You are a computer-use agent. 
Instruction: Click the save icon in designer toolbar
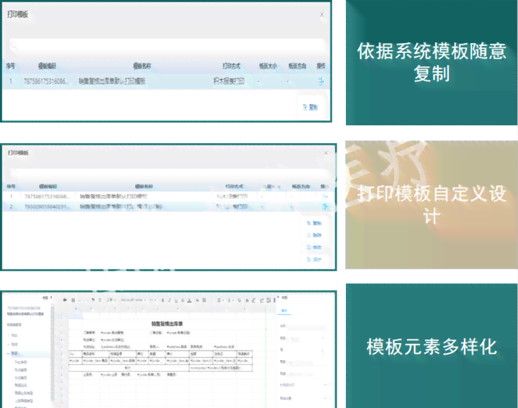(x=73, y=300)
